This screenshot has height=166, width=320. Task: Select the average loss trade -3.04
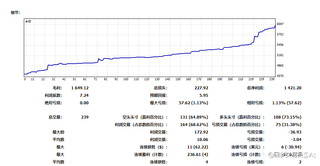296,140
